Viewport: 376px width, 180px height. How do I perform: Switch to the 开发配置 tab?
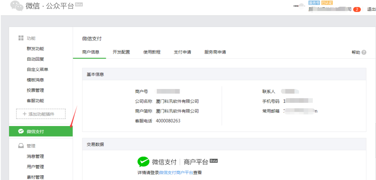(121, 52)
